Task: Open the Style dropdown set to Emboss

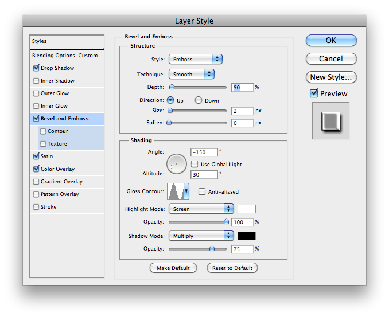Action: pos(195,59)
